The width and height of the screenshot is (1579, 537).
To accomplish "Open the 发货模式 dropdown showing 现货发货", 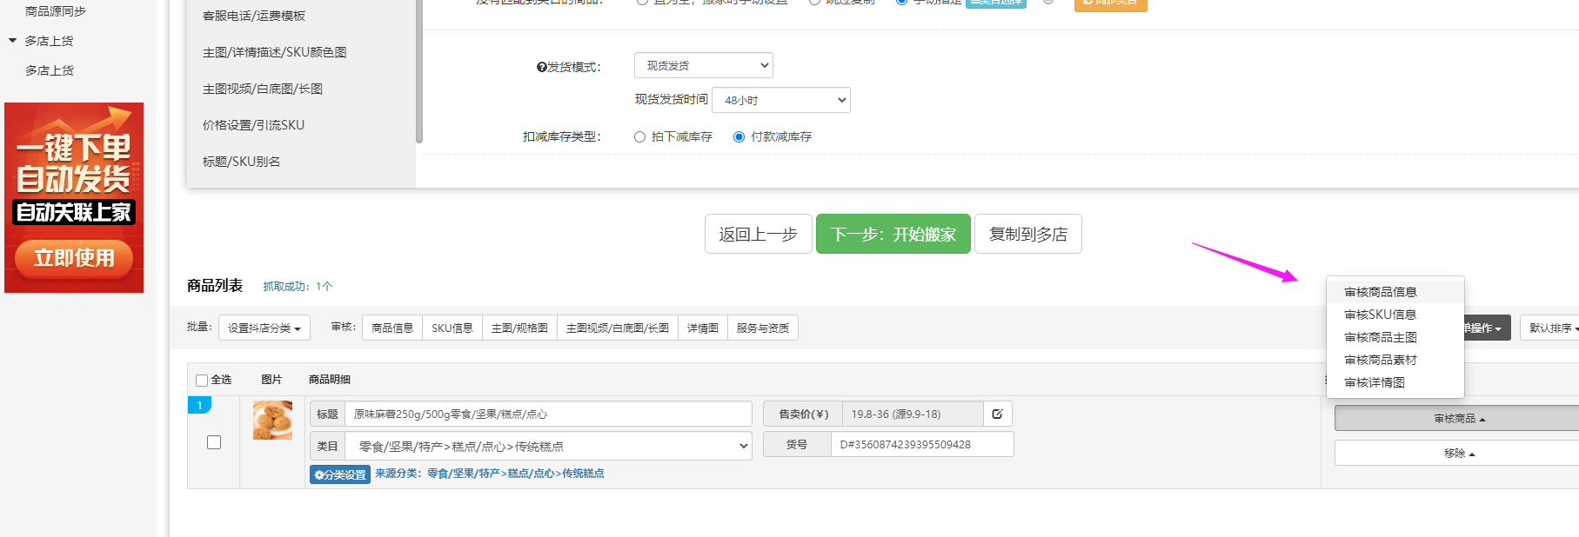I will click(703, 66).
